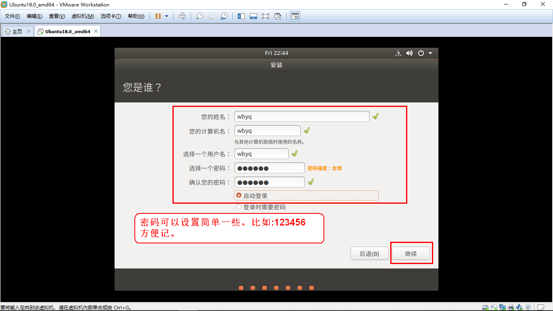Viewport: 553px width, 311px height.
Task: Click the sound card status icon
Action: point(519,307)
